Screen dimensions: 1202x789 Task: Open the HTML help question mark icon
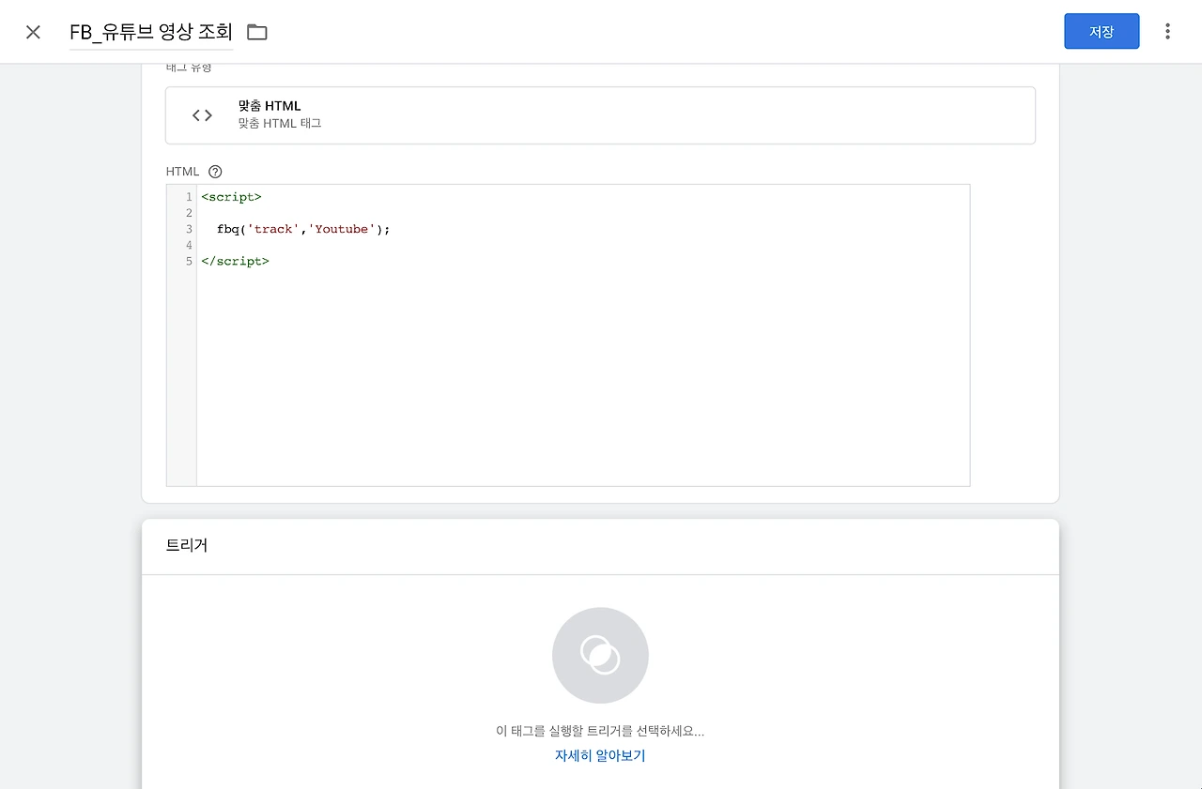click(215, 172)
